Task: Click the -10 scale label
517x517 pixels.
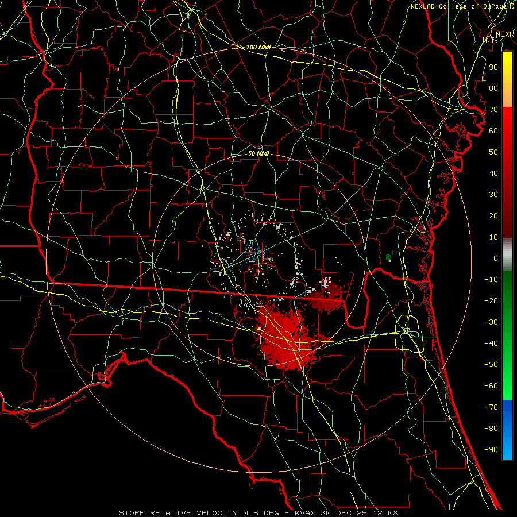Action: coord(491,280)
